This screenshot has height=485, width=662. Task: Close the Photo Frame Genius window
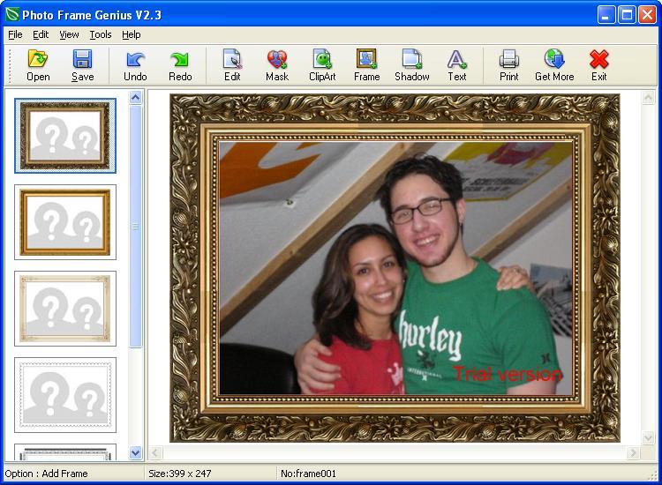coord(647,15)
